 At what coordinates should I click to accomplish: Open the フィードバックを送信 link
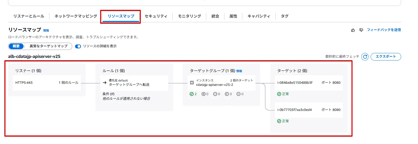click(x=384, y=30)
